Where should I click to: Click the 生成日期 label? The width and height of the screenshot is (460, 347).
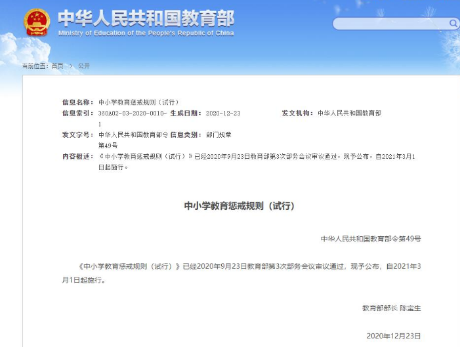click(x=186, y=113)
